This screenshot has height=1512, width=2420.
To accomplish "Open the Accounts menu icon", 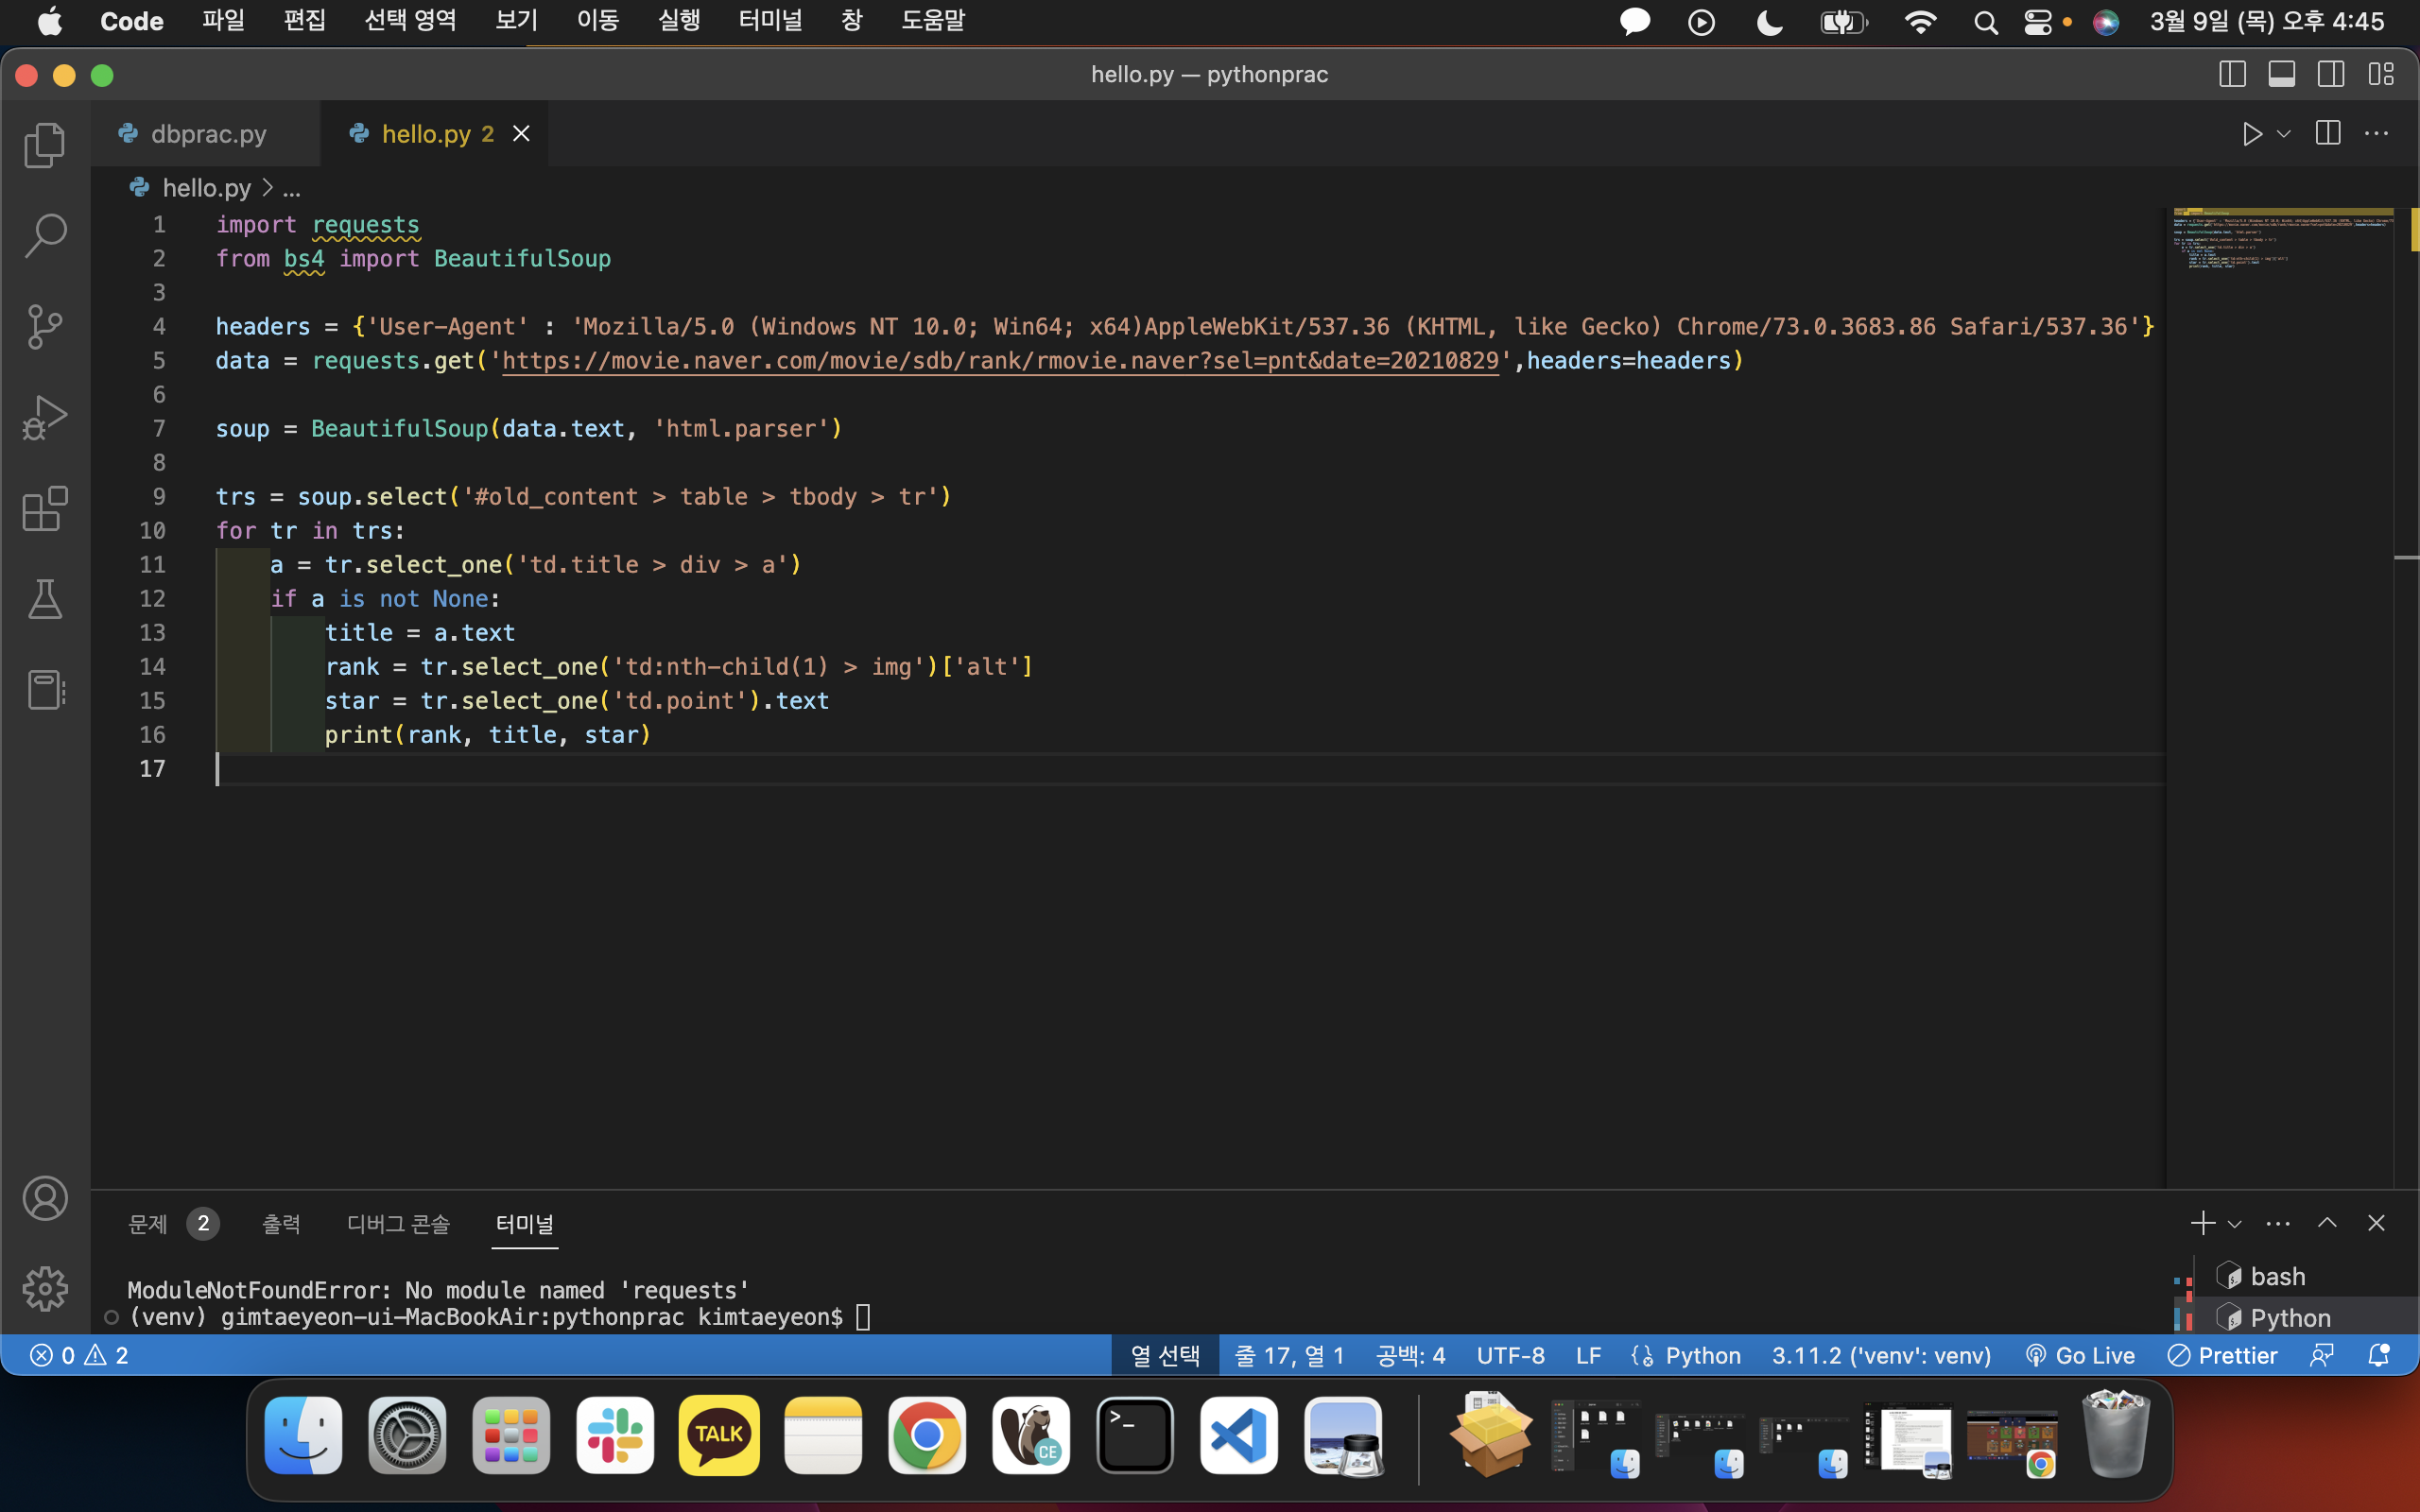I will click(x=45, y=1198).
